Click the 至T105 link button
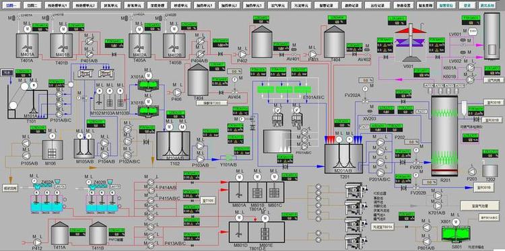 point(208,201)
